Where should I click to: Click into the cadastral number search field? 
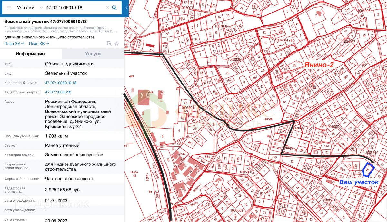[x=74, y=8]
